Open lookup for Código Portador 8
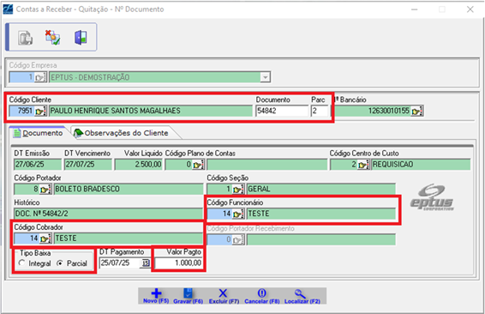Image resolution: width=485 pixels, height=314 pixels. (x=45, y=189)
